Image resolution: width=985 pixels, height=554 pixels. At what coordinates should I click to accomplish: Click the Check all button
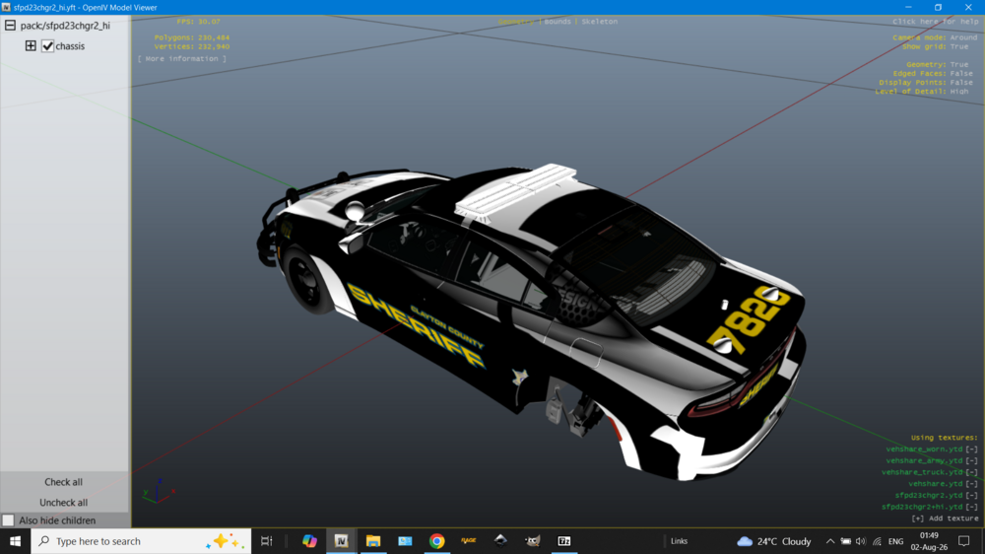63,482
